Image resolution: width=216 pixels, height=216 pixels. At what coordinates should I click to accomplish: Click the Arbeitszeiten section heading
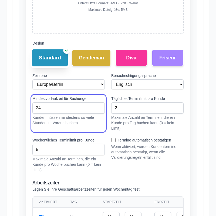[46, 183]
